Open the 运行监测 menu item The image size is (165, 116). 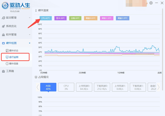pos(15,57)
